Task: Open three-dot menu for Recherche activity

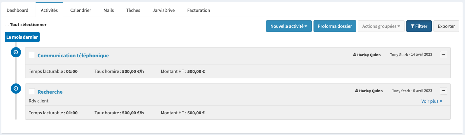Action: click(x=443, y=91)
